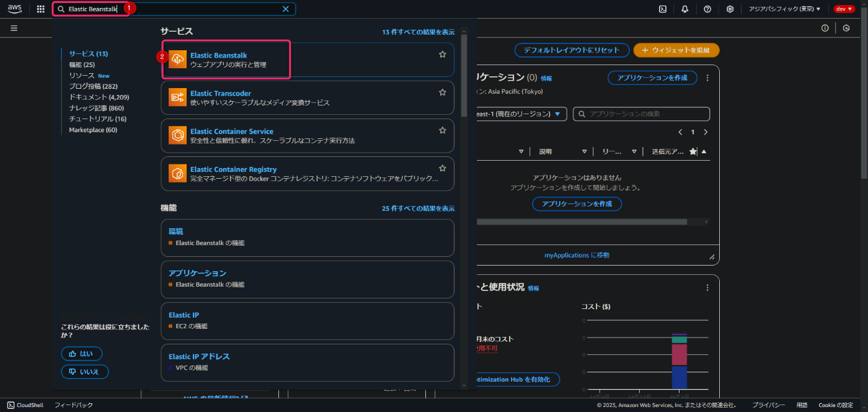Filter results by Marketplace (60)
This screenshot has height=412, width=868.
(93, 130)
